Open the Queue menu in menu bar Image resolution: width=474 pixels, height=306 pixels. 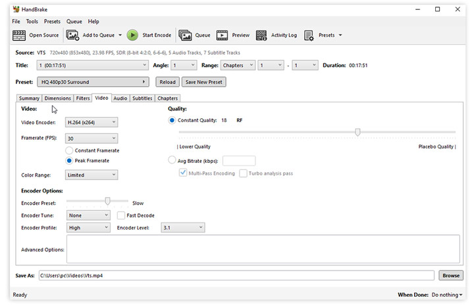click(x=74, y=22)
